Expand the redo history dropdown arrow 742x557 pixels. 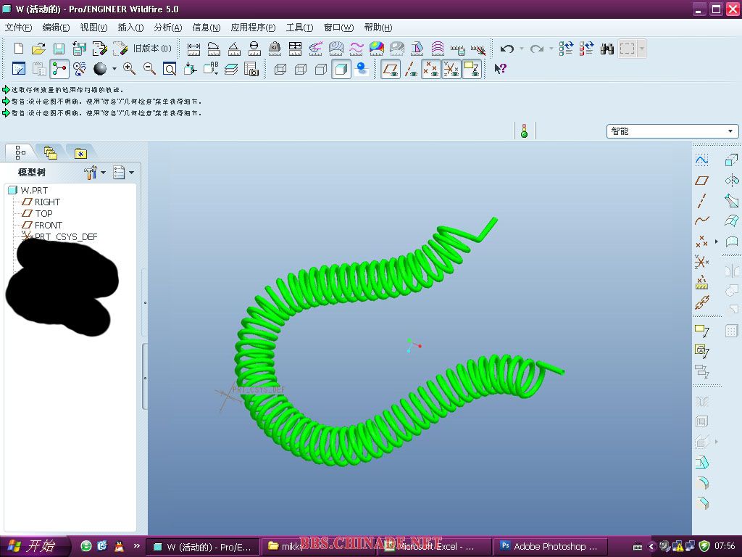pos(551,49)
